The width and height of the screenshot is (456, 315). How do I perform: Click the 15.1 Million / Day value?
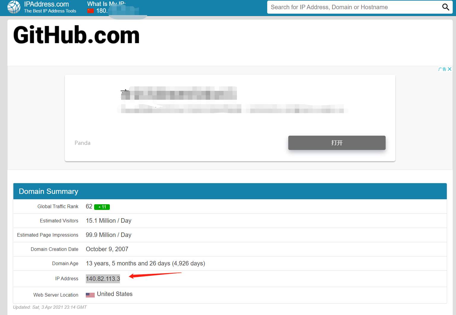(x=109, y=221)
